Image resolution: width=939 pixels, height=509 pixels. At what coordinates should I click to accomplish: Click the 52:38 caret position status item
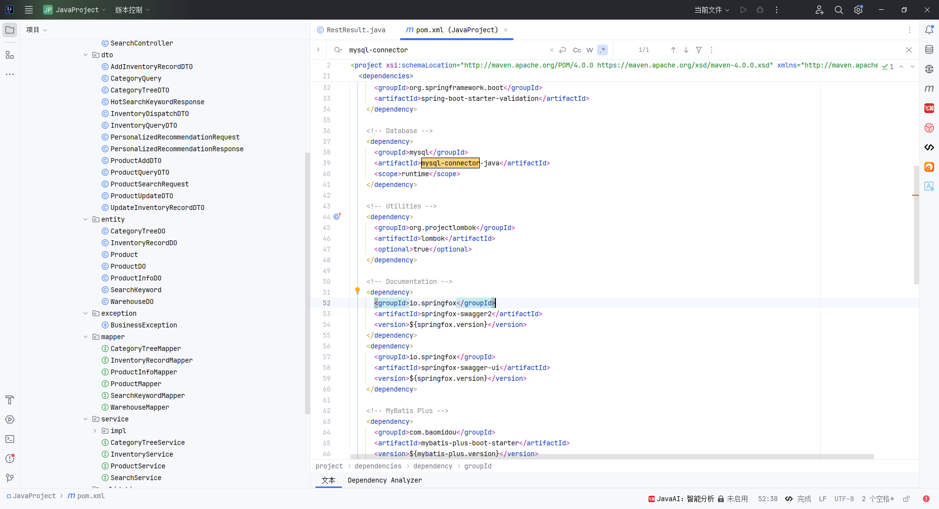(768, 499)
